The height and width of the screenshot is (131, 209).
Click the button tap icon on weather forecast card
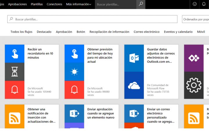tap(74, 54)
